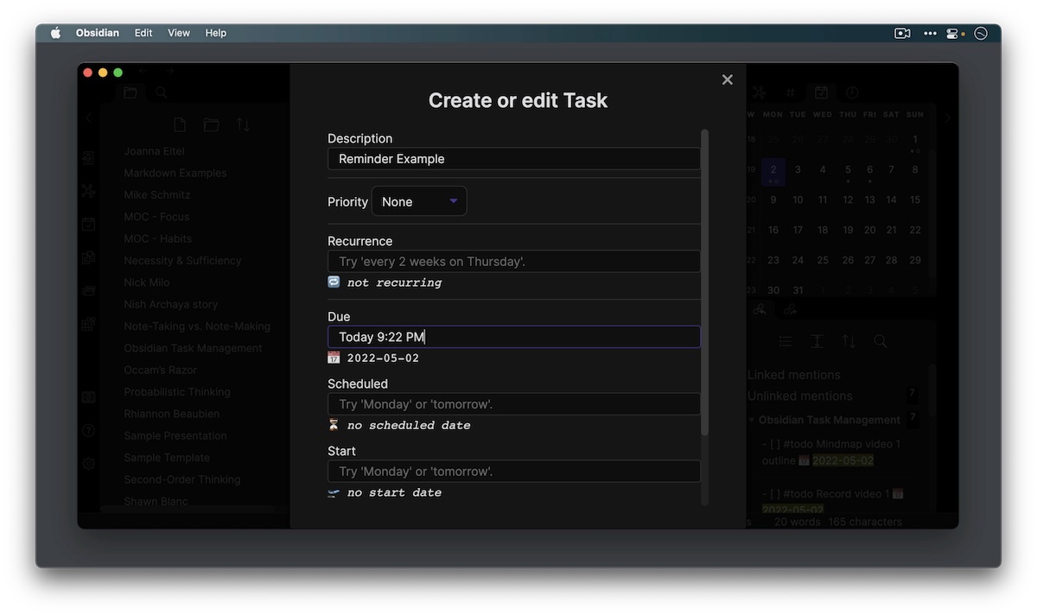This screenshot has width=1037, height=615.
Task: Show search filter in backlinks pane
Action: point(881,341)
